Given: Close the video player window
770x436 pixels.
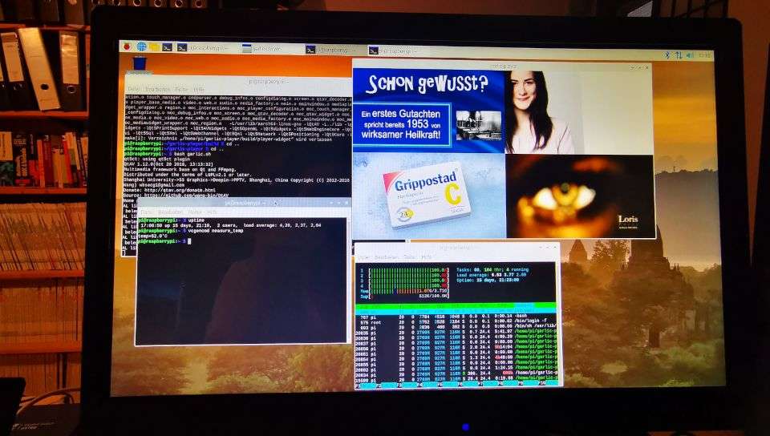Looking at the screenshot, I should pyautogui.click(x=646, y=67).
